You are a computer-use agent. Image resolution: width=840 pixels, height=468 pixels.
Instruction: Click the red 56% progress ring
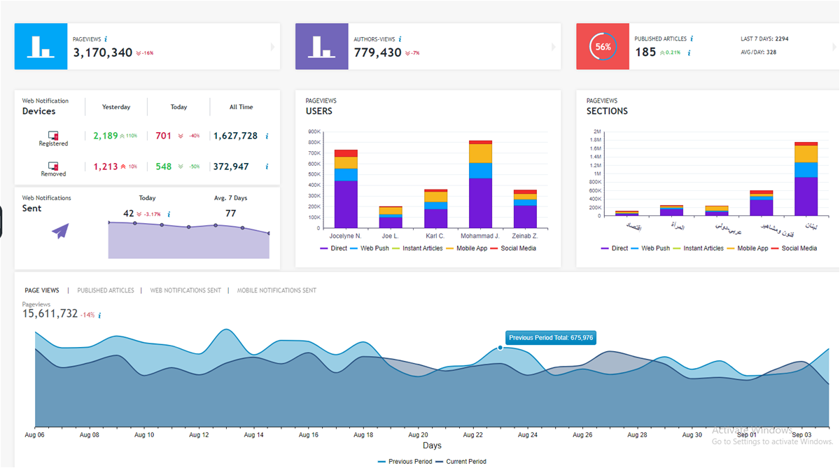[x=603, y=46]
